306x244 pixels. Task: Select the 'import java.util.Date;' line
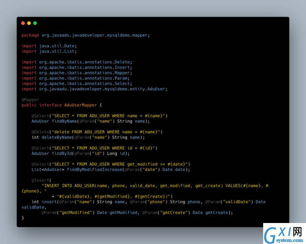(x=49, y=46)
